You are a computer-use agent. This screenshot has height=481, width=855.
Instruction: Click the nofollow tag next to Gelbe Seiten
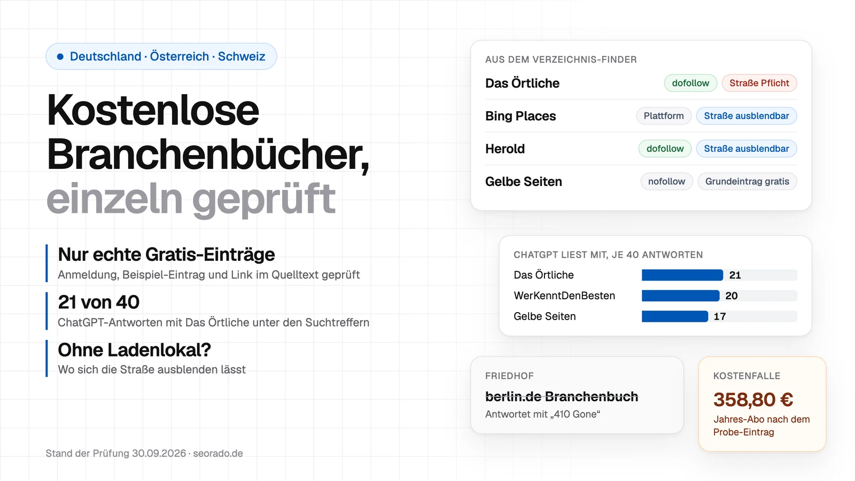pyautogui.click(x=666, y=181)
